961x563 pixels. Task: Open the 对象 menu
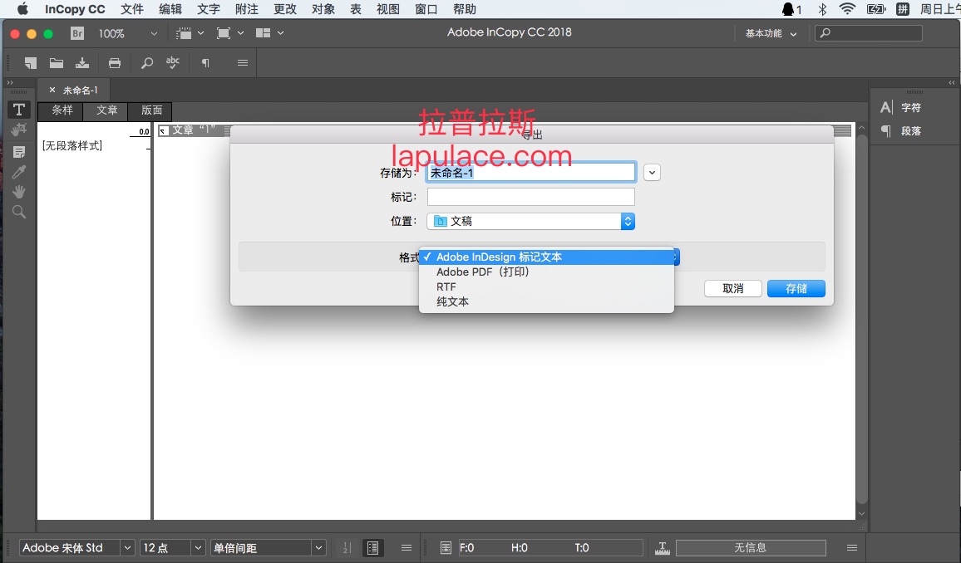(323, 9)
